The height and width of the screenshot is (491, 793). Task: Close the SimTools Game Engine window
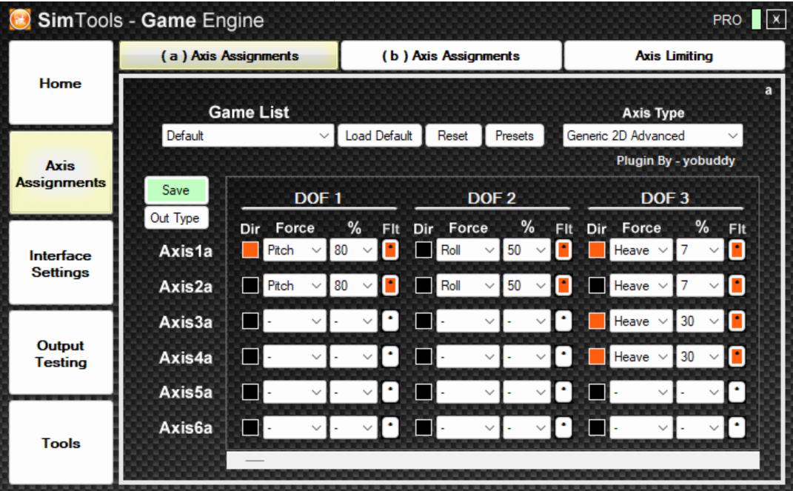(776, 20)
